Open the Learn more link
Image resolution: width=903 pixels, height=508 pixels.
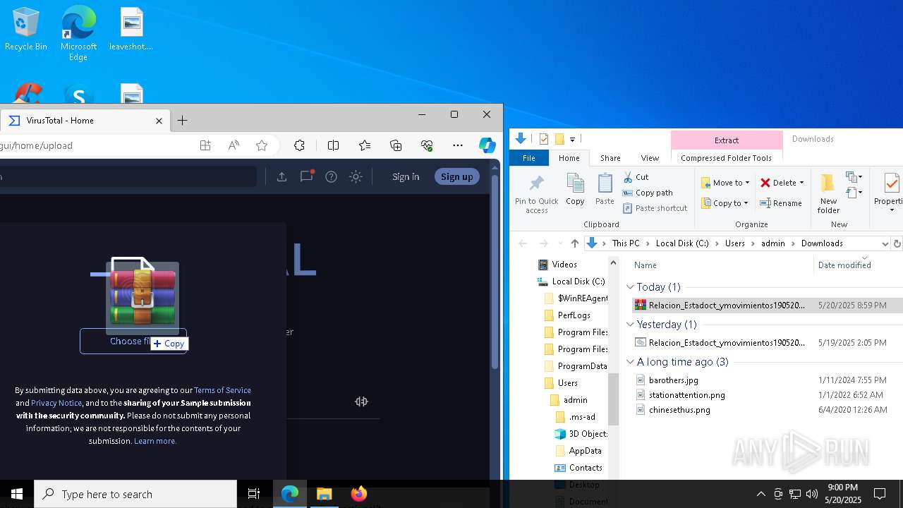coord(155,441)
